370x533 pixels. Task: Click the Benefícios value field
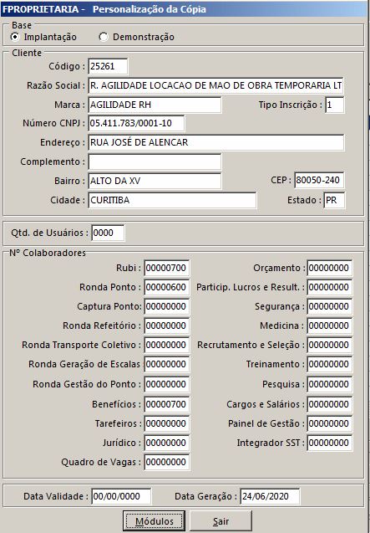point(167,404)
